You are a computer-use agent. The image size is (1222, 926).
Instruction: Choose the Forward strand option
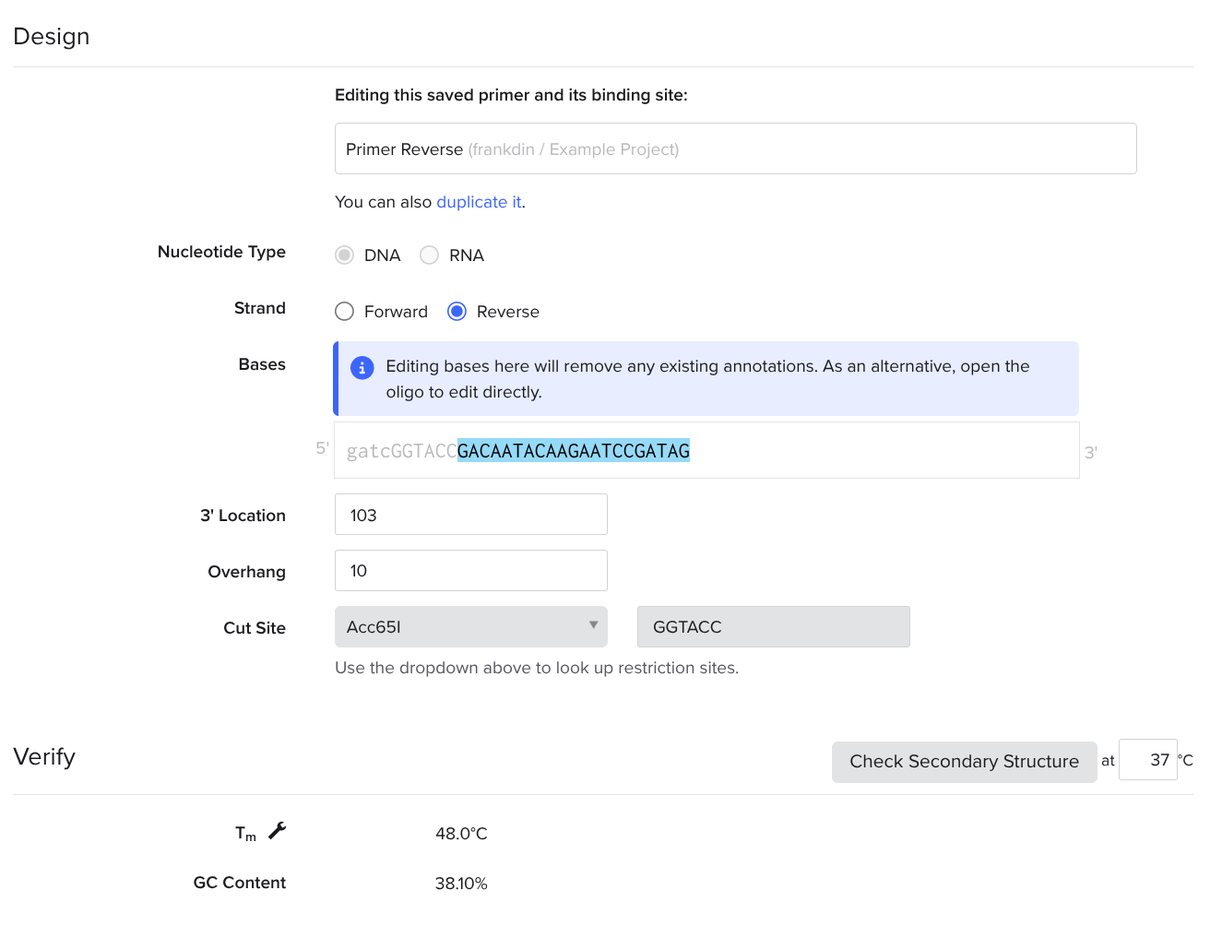point(345,311)
